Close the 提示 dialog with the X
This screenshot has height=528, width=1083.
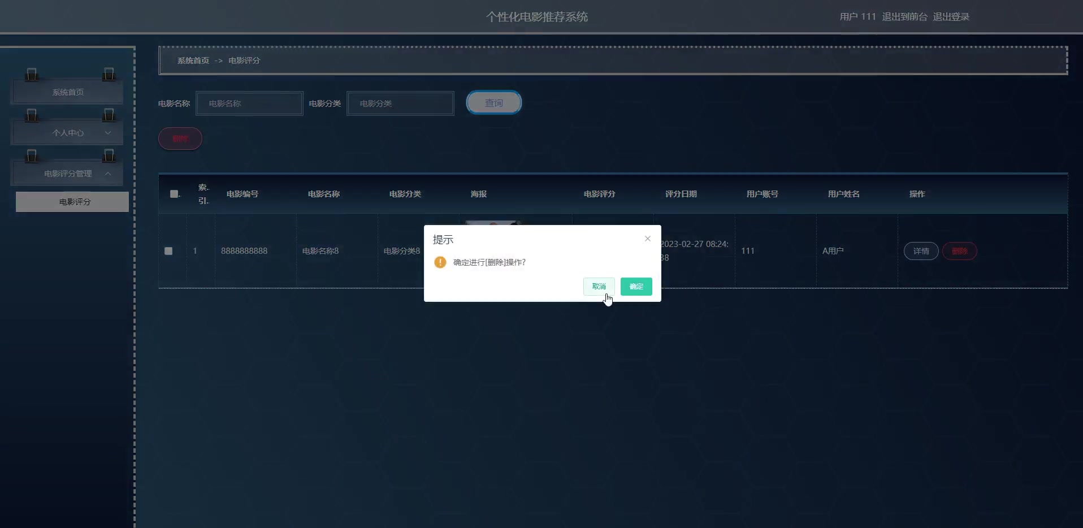click(x=647, y=239)
